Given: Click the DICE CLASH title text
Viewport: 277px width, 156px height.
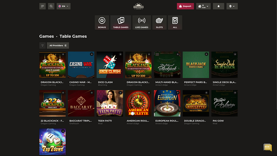Looking at the screenshot, I should pos(105,82).
